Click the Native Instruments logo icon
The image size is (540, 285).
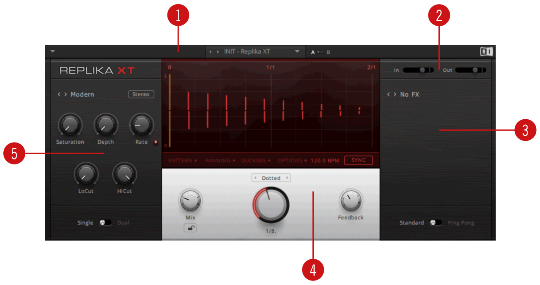(486, 52)
